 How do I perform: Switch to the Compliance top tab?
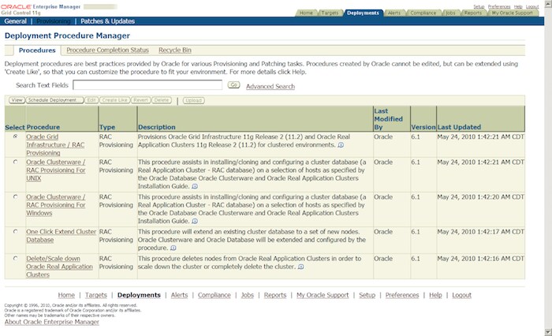pyautogui.click(x=423, y=13)
